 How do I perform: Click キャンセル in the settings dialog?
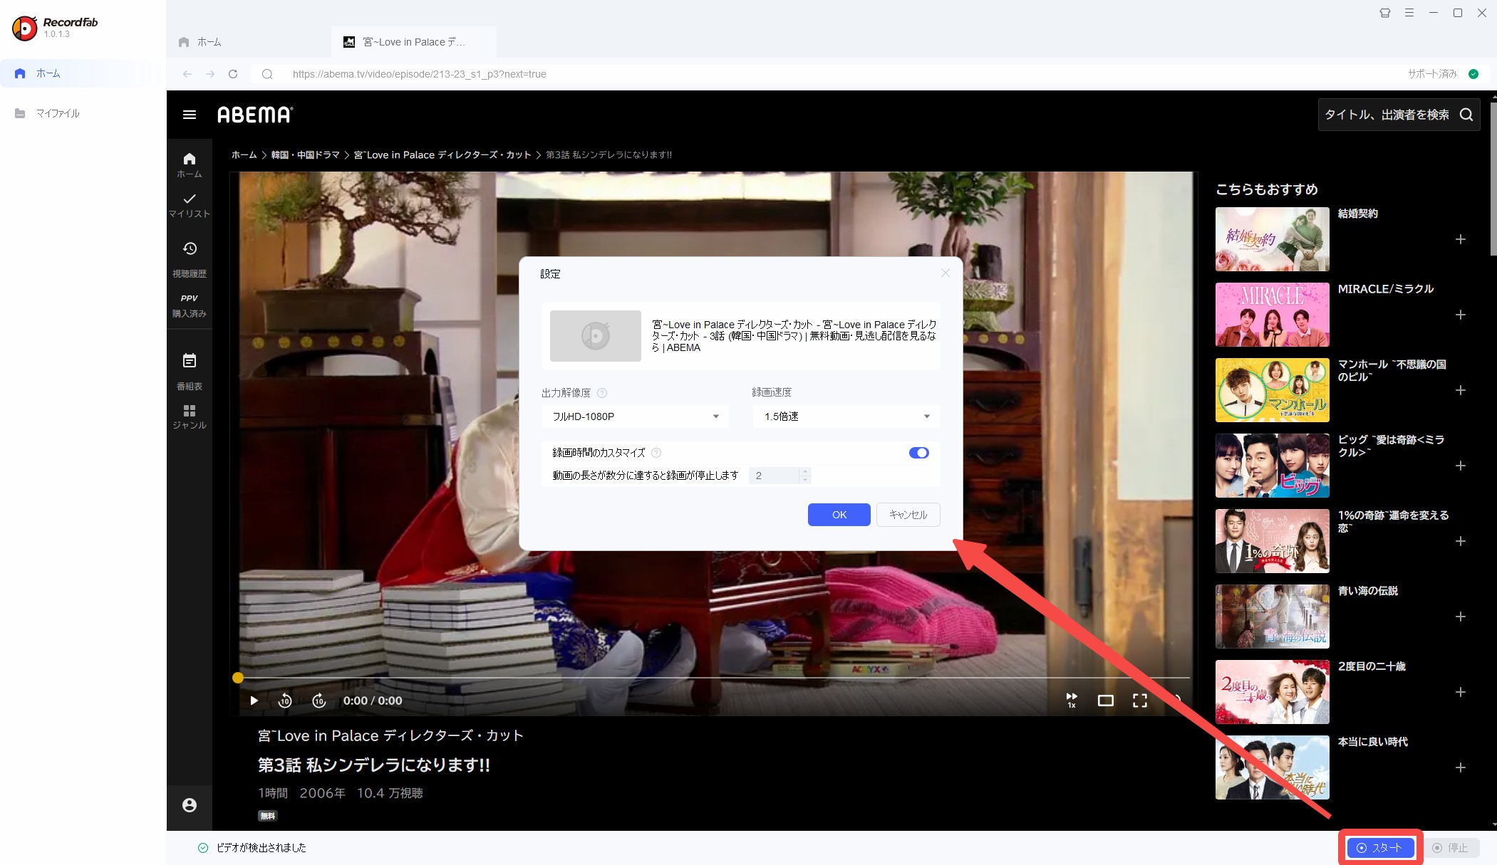click(x=908, y=515)
